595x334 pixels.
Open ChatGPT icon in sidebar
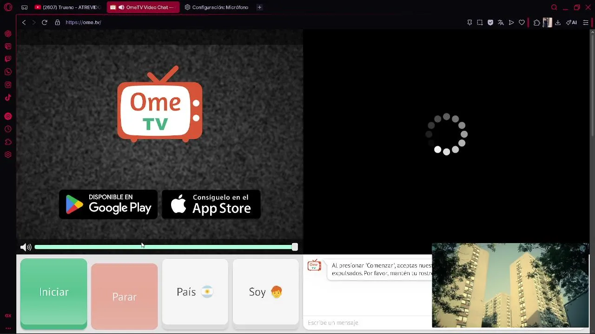pos(8,34)
